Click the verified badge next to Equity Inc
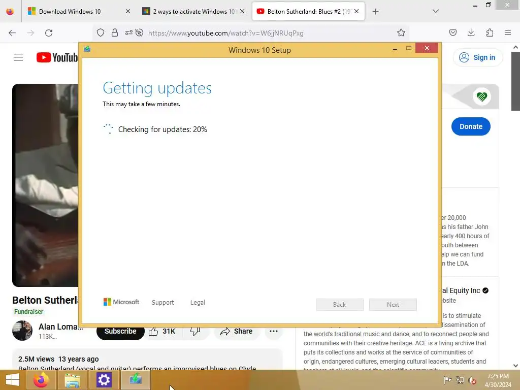 pos(485,290)
